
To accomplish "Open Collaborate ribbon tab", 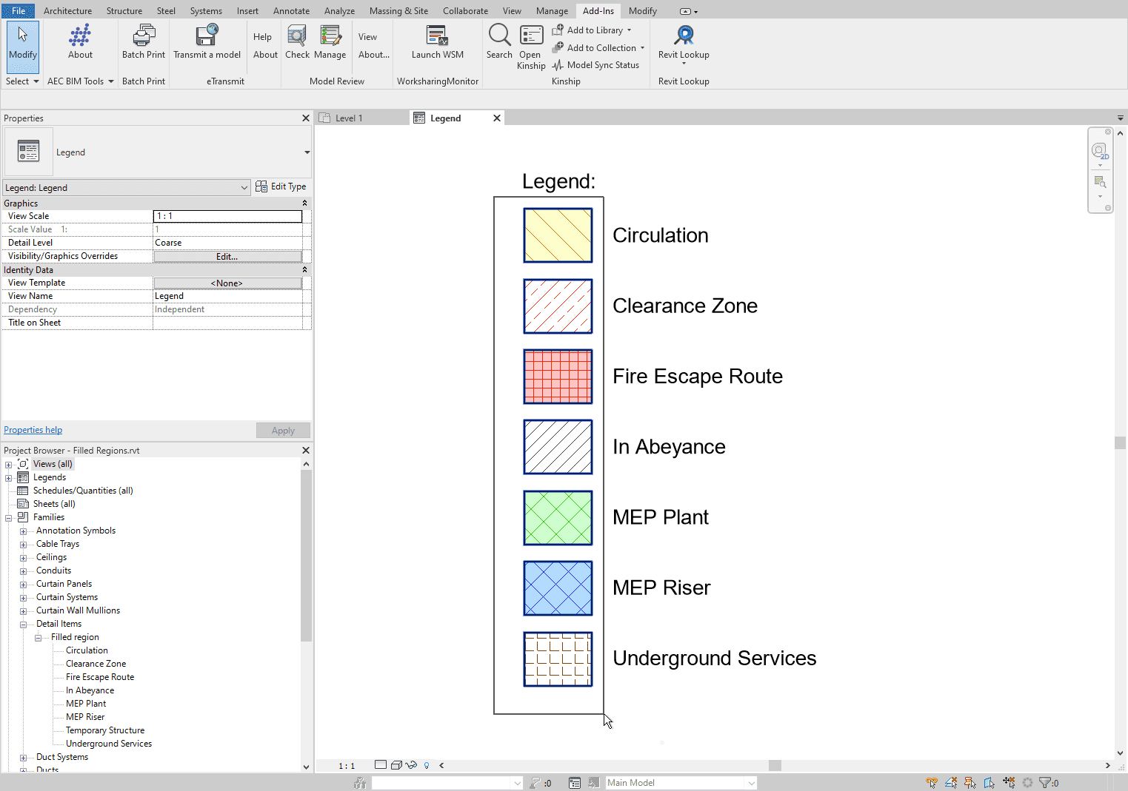I will click(465, 11).
